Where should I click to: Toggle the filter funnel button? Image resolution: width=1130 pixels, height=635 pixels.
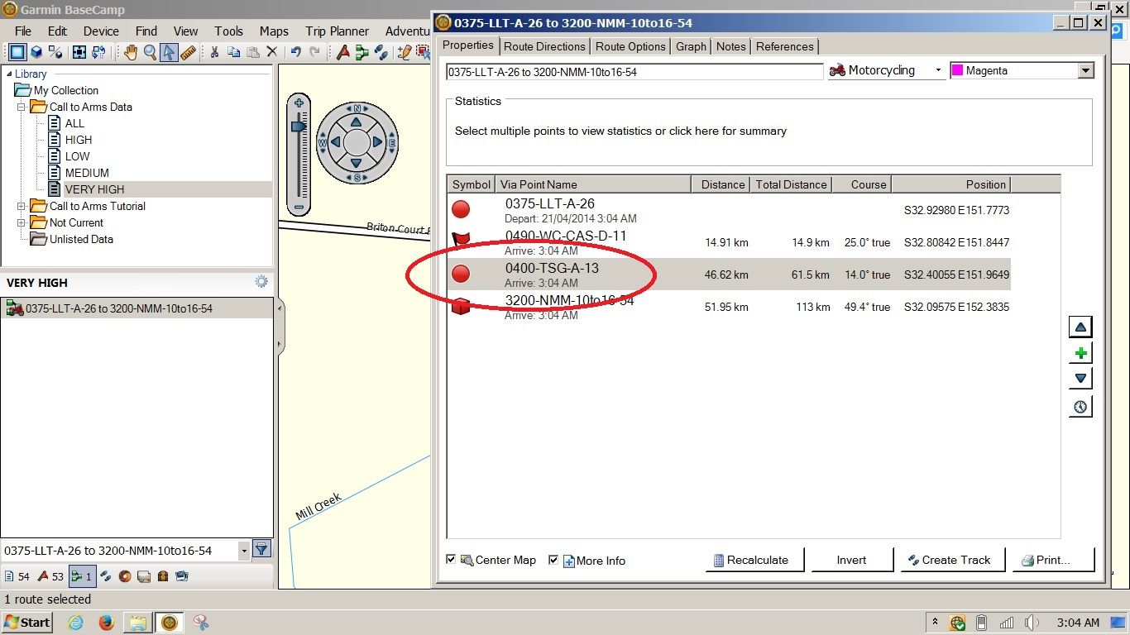point(261,549)
